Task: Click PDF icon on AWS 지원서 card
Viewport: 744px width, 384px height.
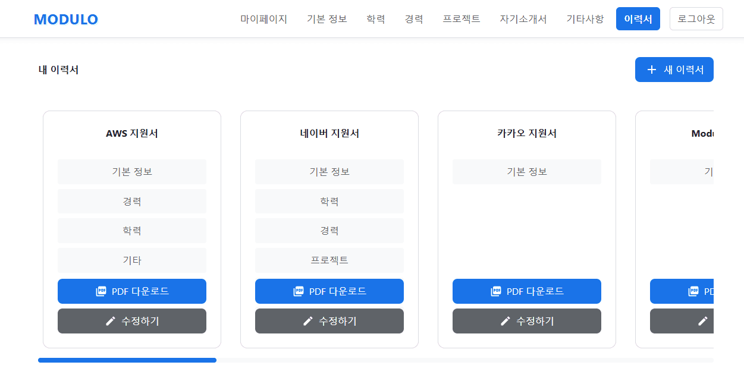Action: [101, 291]
